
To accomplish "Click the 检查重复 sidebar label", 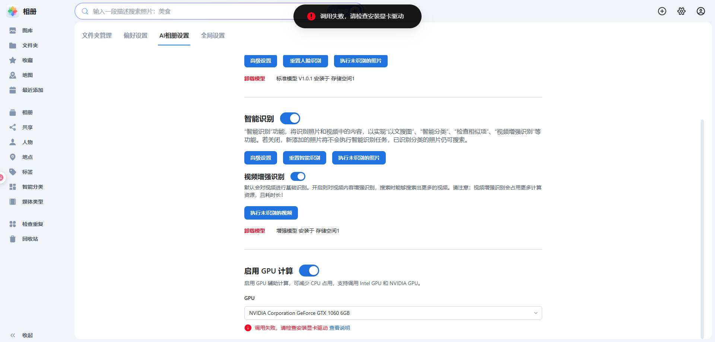I will (33, 224).
